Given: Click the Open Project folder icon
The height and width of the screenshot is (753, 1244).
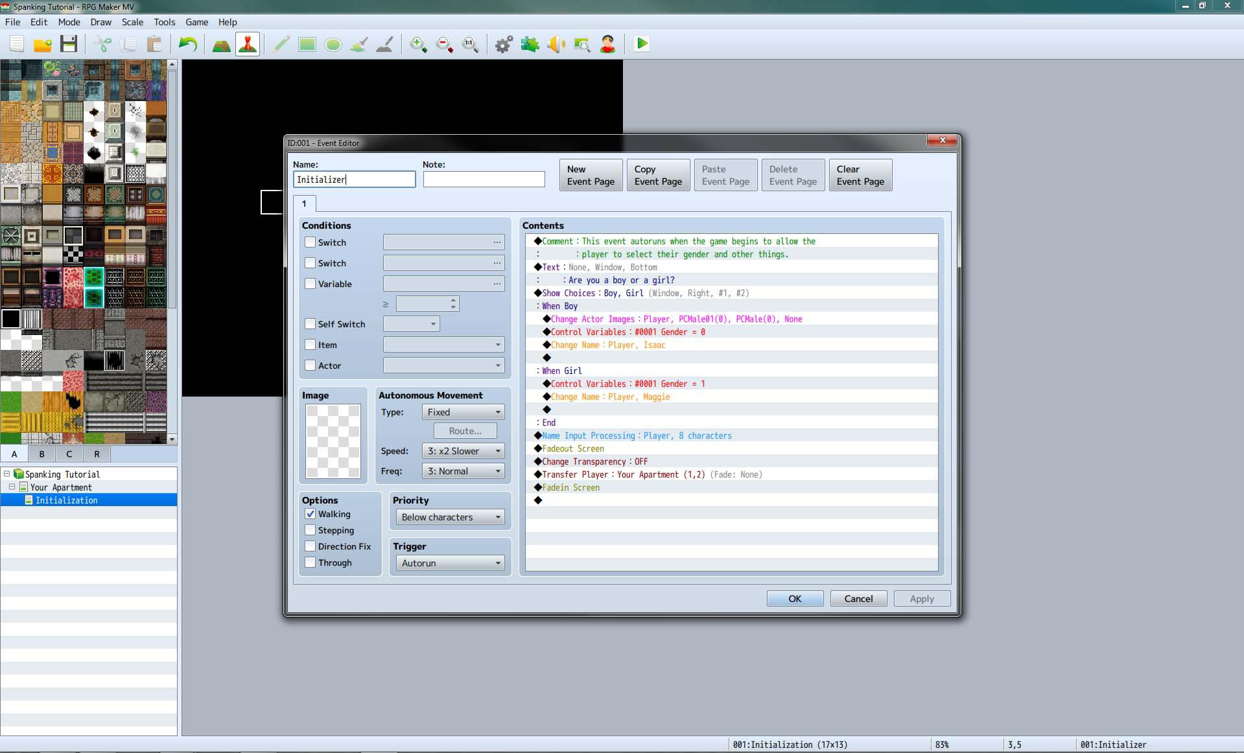Looking at the screenshot, I should 43,44.
